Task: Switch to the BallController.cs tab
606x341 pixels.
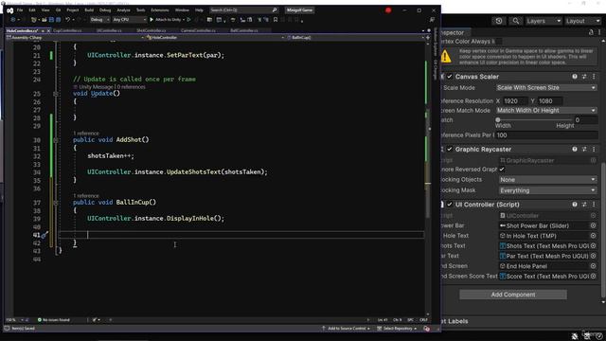Action: click(x=244, y=30)
